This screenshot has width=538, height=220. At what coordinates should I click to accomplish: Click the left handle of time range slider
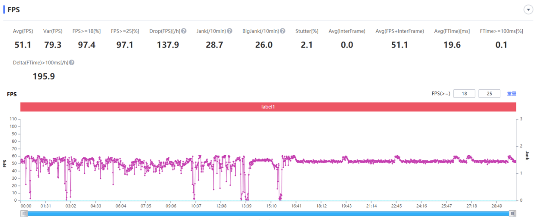pos(24,214)
